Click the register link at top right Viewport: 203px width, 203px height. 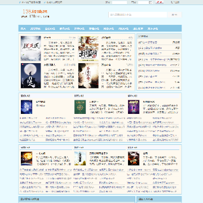pyautogui.click(x=175, y=2)
